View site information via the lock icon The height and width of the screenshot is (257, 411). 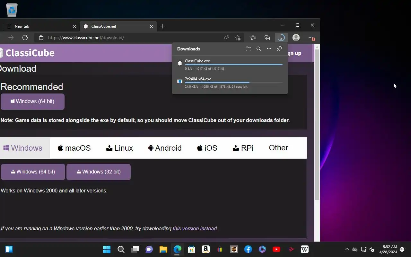(41, 38)
